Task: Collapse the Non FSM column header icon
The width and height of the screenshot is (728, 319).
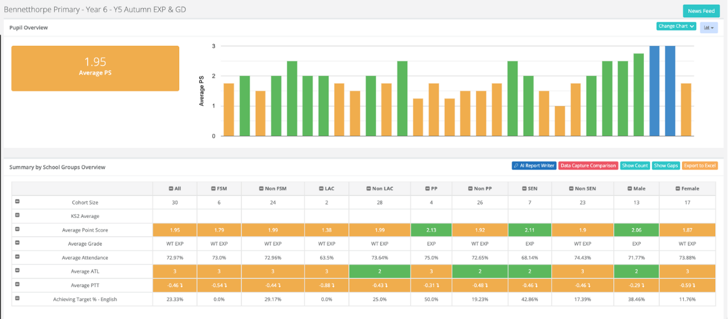Action: click(262, 189)
